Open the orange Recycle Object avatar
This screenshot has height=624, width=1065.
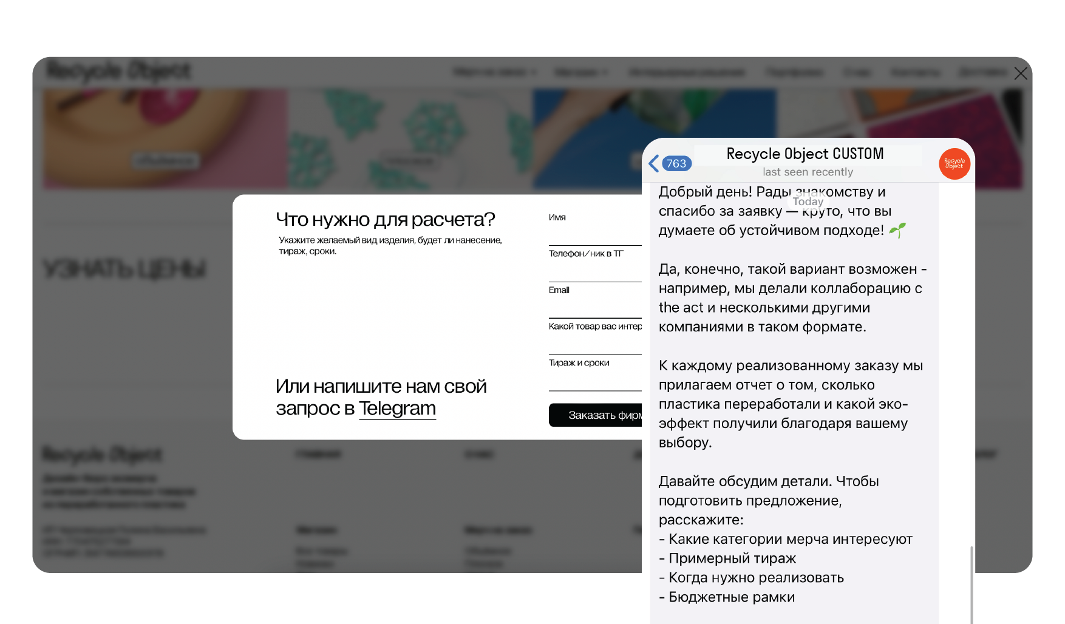pos(954,164)
